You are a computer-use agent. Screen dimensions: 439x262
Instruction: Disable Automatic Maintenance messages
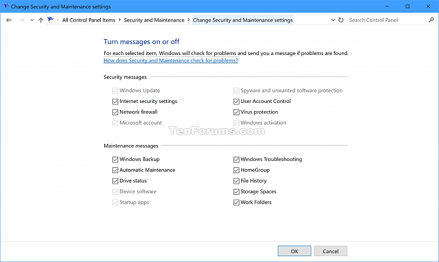115,170
